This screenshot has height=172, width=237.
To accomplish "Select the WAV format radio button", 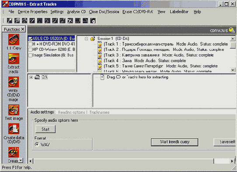I will click(37, 144).
